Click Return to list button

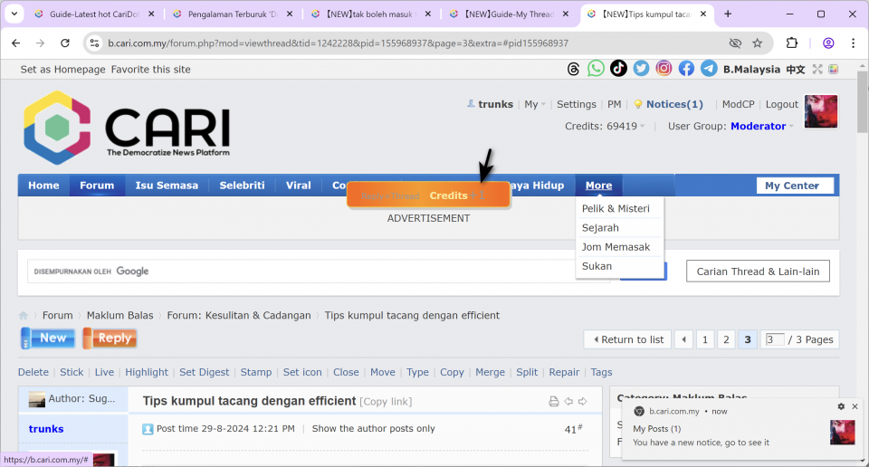pos(627,339)
